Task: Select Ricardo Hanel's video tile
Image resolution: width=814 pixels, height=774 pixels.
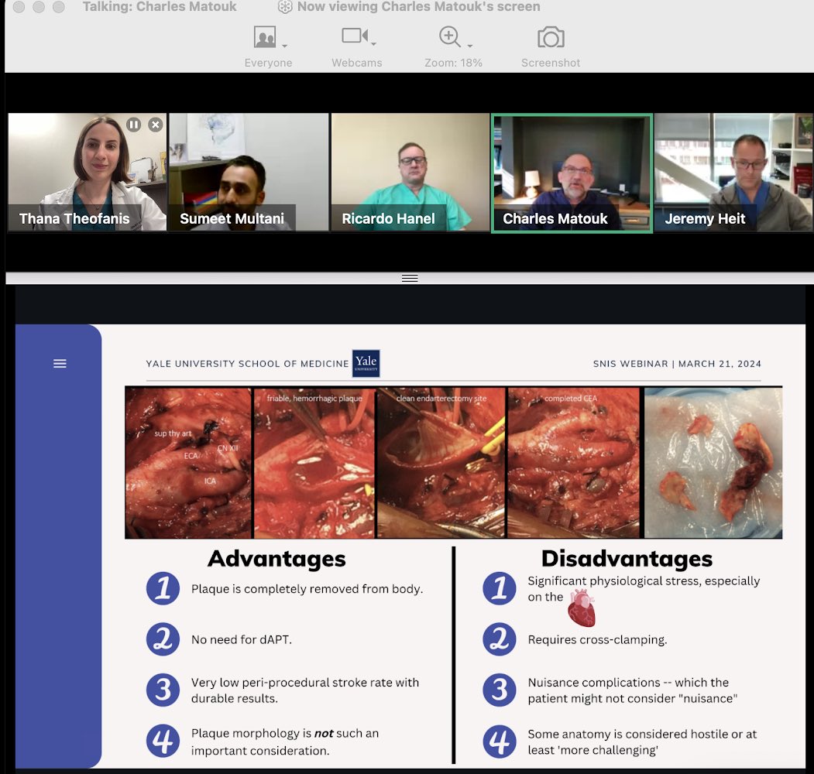Action: pos(409,170)
